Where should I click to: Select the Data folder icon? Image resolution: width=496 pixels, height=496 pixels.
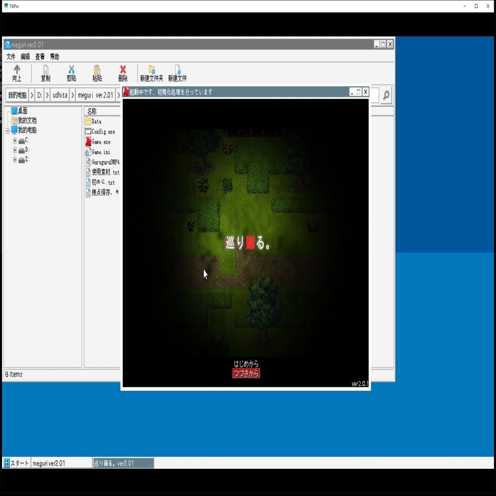pos(88,121)
